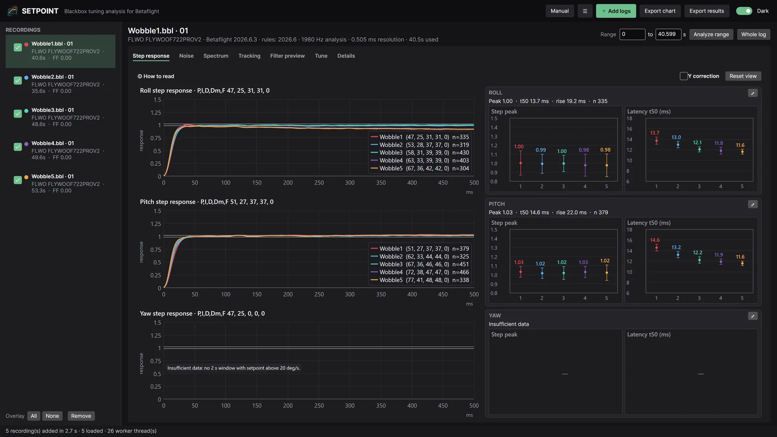The image size is (777, 437).
Task: Click the Whole log button
Action: pos(754,34)
